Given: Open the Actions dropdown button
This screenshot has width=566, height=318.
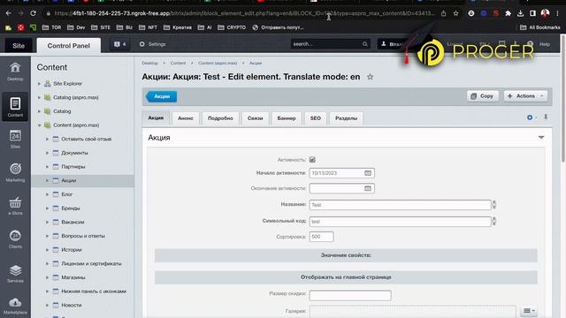Looking at the screenshot, I should (x=525, y=96).
